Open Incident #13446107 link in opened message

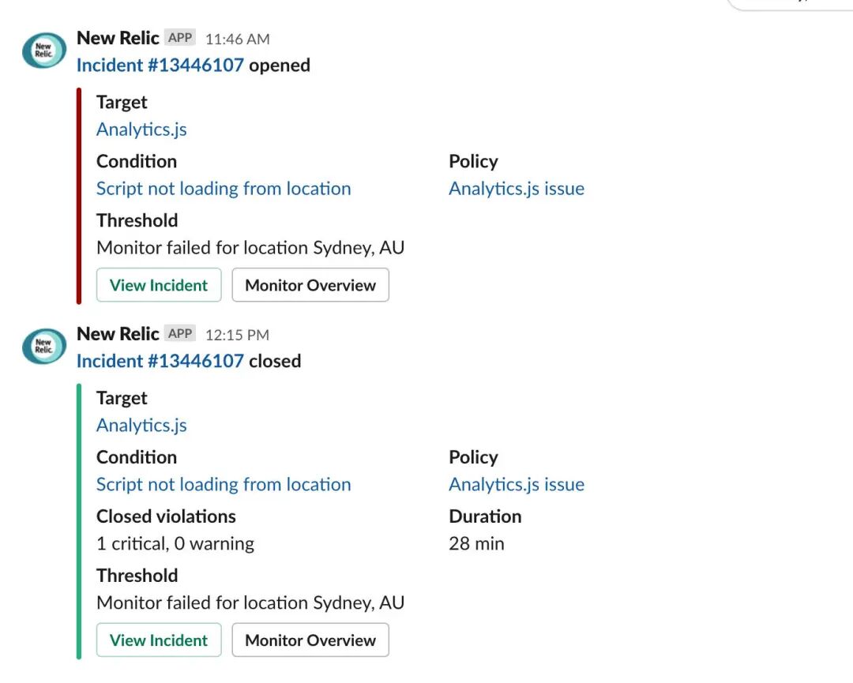tap(160, 66)
